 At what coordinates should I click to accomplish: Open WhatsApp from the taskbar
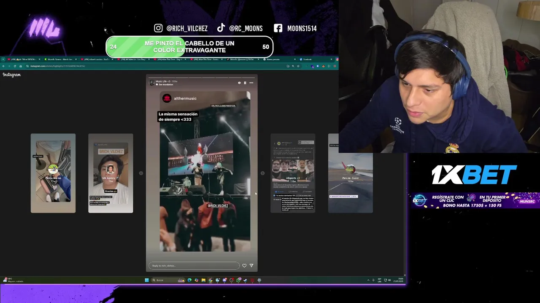pyautogui.click(x=239, y=280)
